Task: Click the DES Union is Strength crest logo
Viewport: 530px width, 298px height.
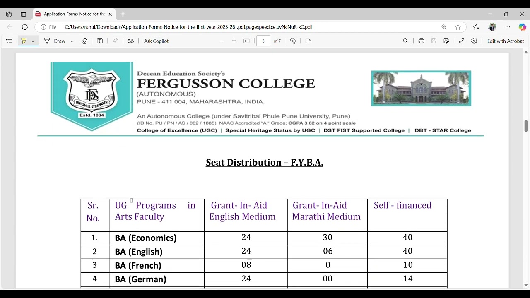Action: tap(92, 96)
